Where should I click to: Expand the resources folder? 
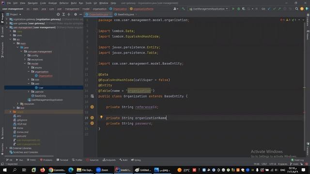click(17, 104)
